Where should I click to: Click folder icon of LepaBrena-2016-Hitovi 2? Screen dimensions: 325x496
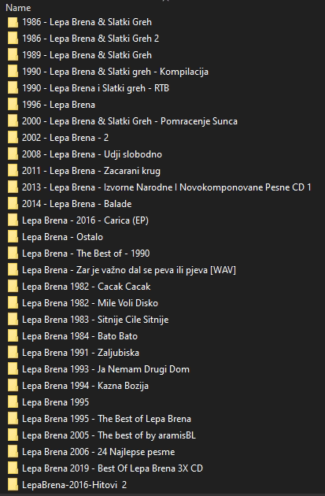point(13,485)
